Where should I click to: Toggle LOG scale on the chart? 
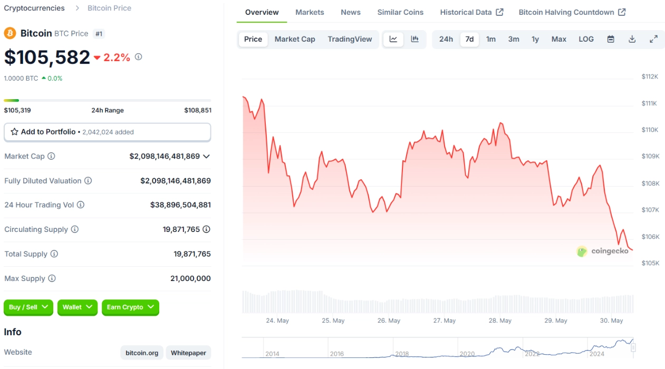tap(586, 39)
